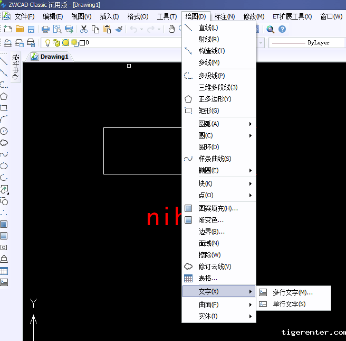Select the Table tool in left toolbar
Image resolution: width=346 pixels, height=341 pixels.
4,271
